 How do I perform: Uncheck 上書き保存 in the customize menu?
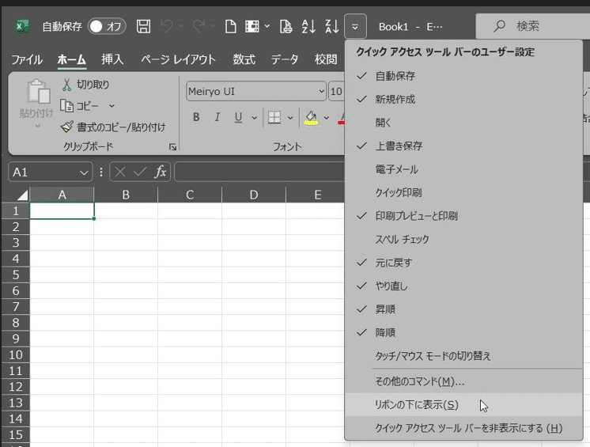pos(463,146)
